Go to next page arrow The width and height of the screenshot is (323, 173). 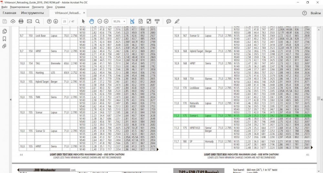coord(56,21)
